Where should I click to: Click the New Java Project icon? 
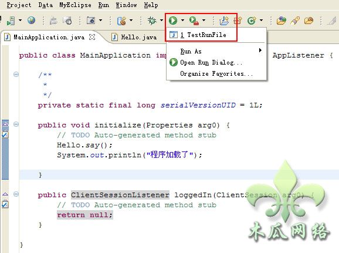point(224,21)
